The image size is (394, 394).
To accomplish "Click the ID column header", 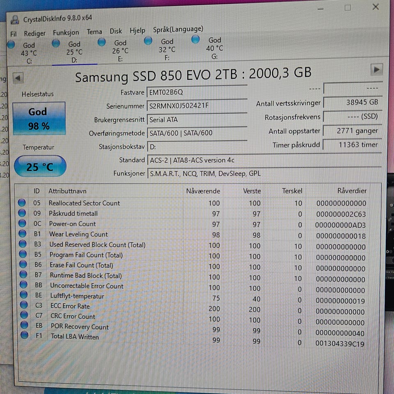I will pyautogui.click(x=37, y=191).
